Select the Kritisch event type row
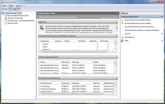165x104 pixels. click(x=77, y=44)
